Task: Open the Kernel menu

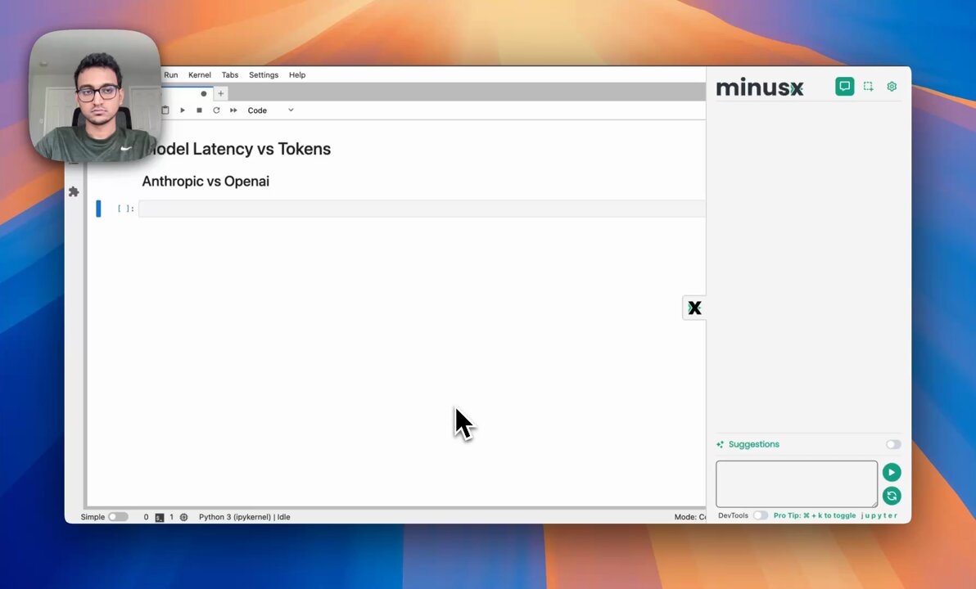Action: (x=200, y=74)
